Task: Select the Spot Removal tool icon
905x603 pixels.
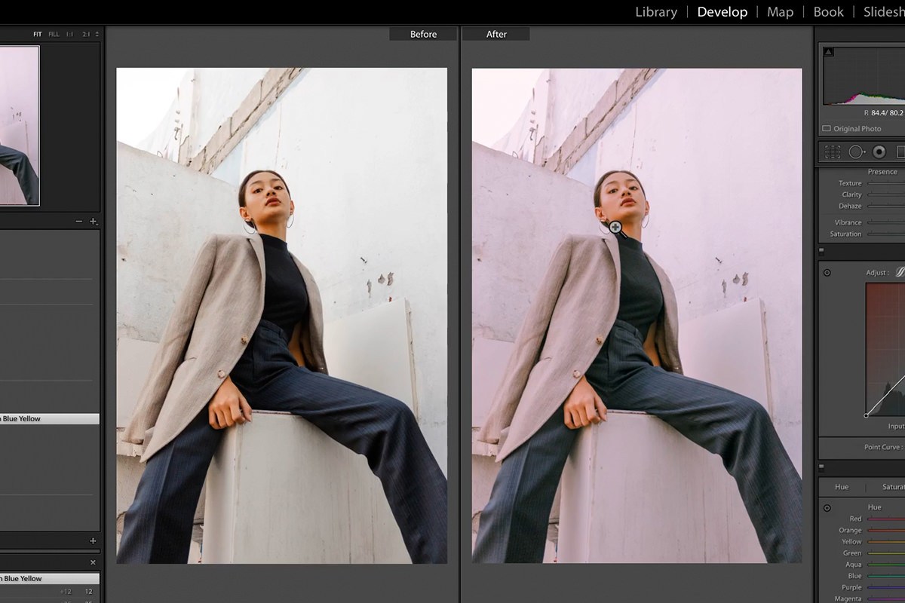Action: pyautogui.click(x=857, y=152)
